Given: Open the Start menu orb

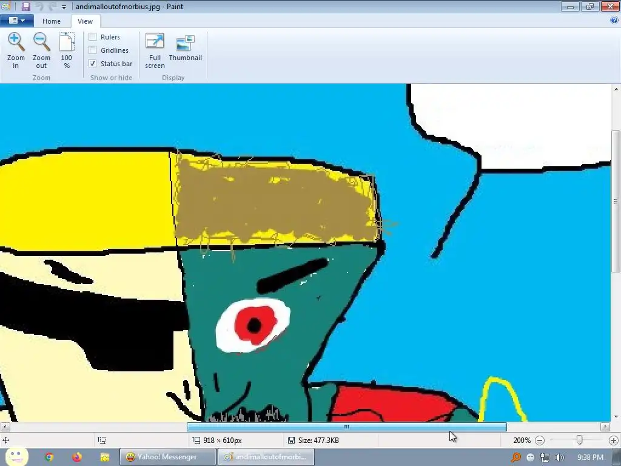Looking at the screenshot, I should point(16,457).
